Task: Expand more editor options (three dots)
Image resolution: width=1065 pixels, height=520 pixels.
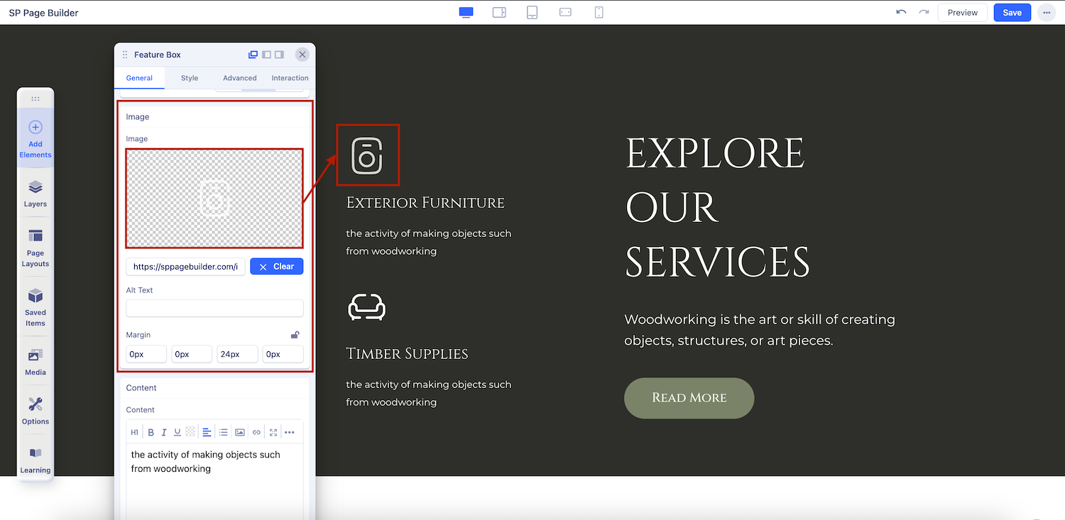Action: pyautogui.click(x=289, y=432)
